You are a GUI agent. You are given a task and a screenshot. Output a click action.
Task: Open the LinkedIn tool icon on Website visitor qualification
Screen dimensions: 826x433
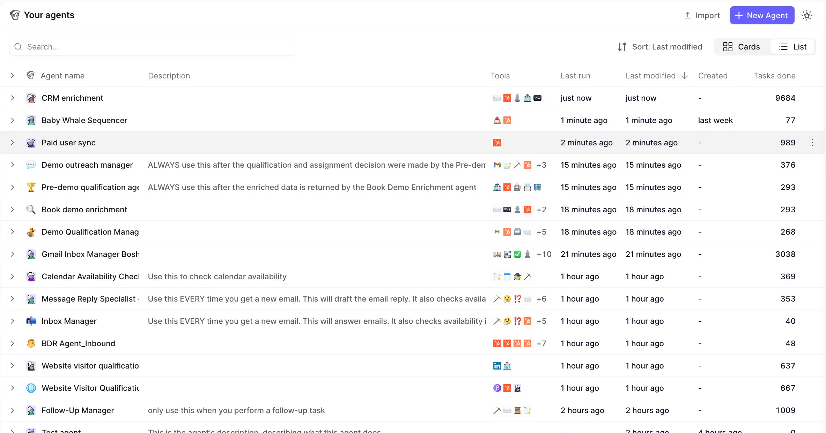[497, 366]
